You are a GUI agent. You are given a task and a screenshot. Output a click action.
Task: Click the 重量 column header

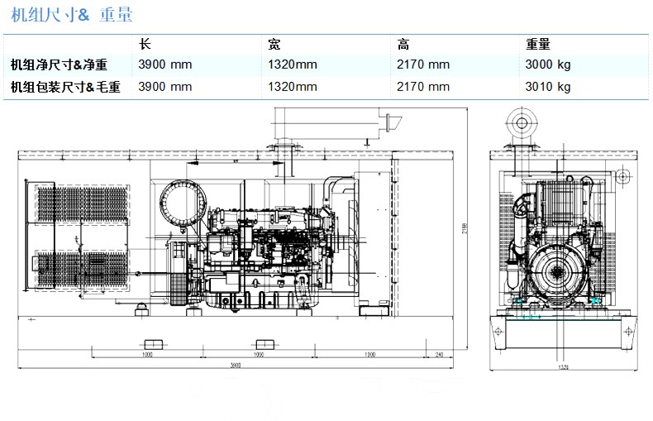pyautogui.click(x=538, y=45)
